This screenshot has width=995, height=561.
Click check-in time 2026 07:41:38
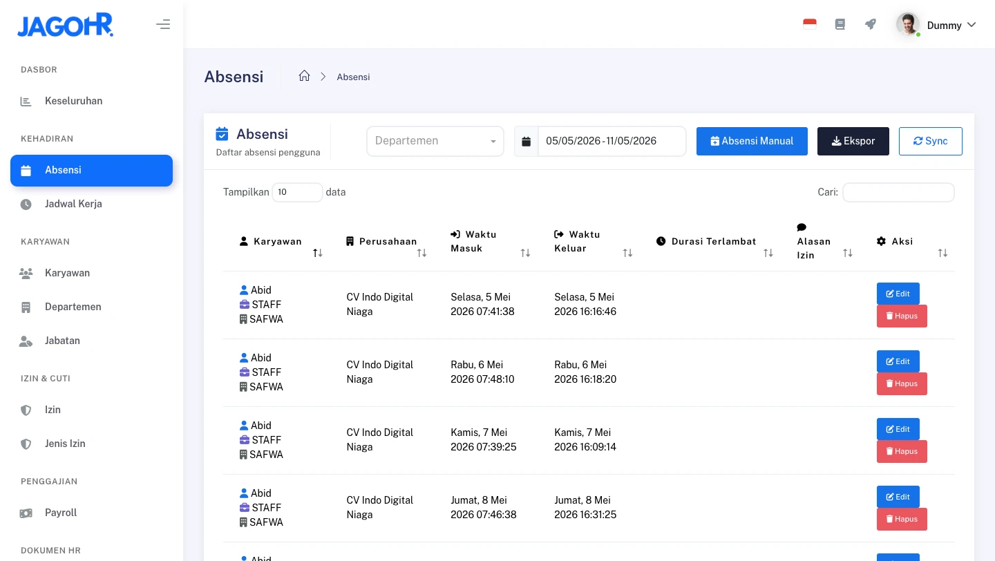pos(482,312)
